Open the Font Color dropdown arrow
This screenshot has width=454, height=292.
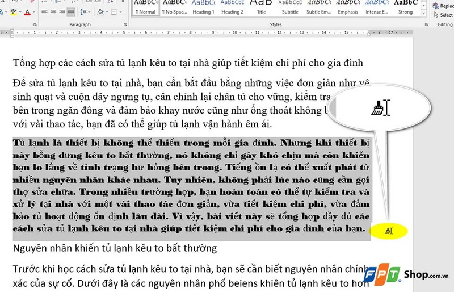33,12
